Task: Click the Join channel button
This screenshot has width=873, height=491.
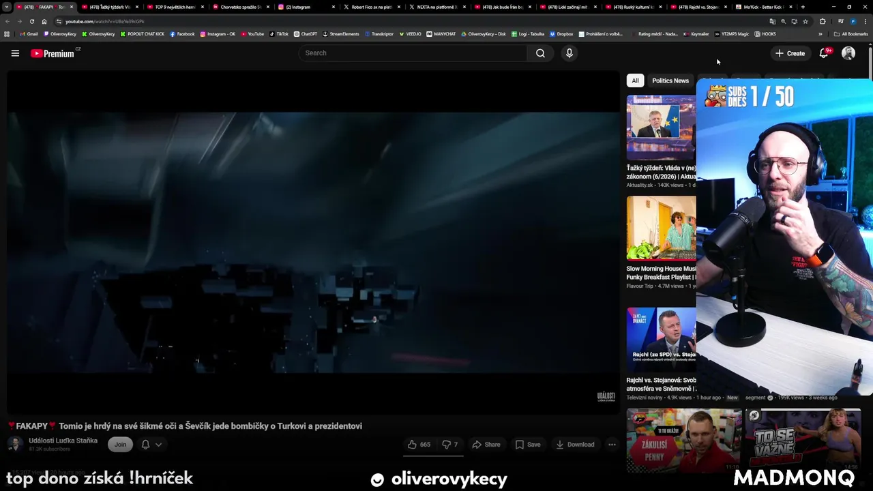Action: click(x=120, y=445)
